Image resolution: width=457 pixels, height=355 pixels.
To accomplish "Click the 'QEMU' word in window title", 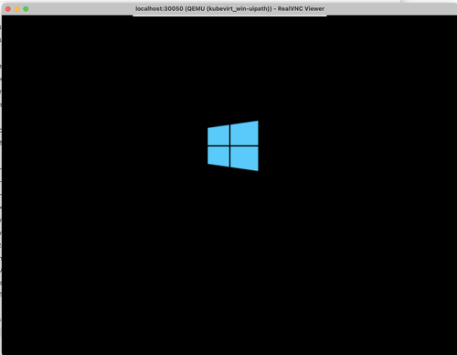I will click(196, 8).
